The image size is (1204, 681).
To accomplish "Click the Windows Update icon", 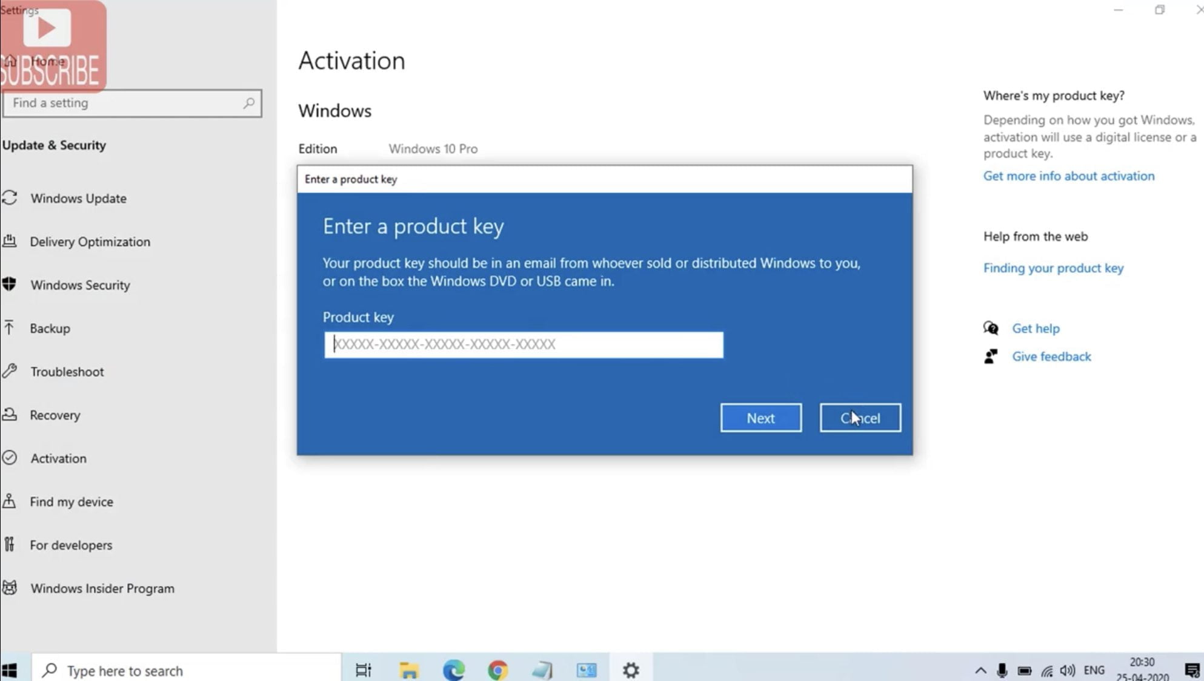I will pos(10,197).
